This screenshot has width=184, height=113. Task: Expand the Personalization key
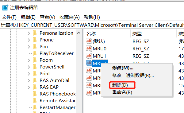point(29,33)
